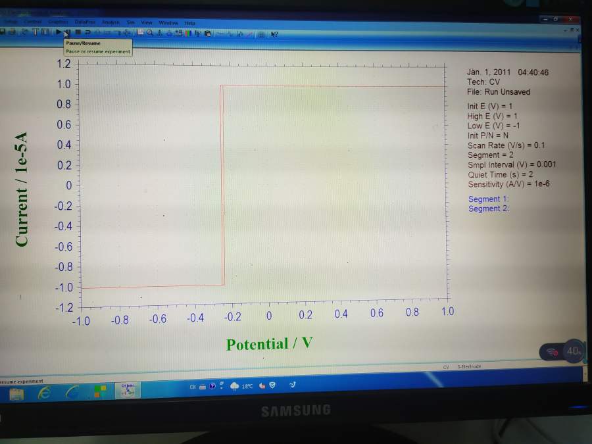
Task: Open the Graphics menu
Action: click(55, 22)
